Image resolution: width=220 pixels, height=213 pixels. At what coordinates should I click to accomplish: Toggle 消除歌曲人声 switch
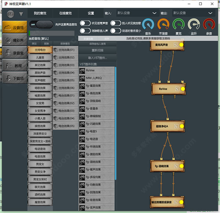pos(85,31)
